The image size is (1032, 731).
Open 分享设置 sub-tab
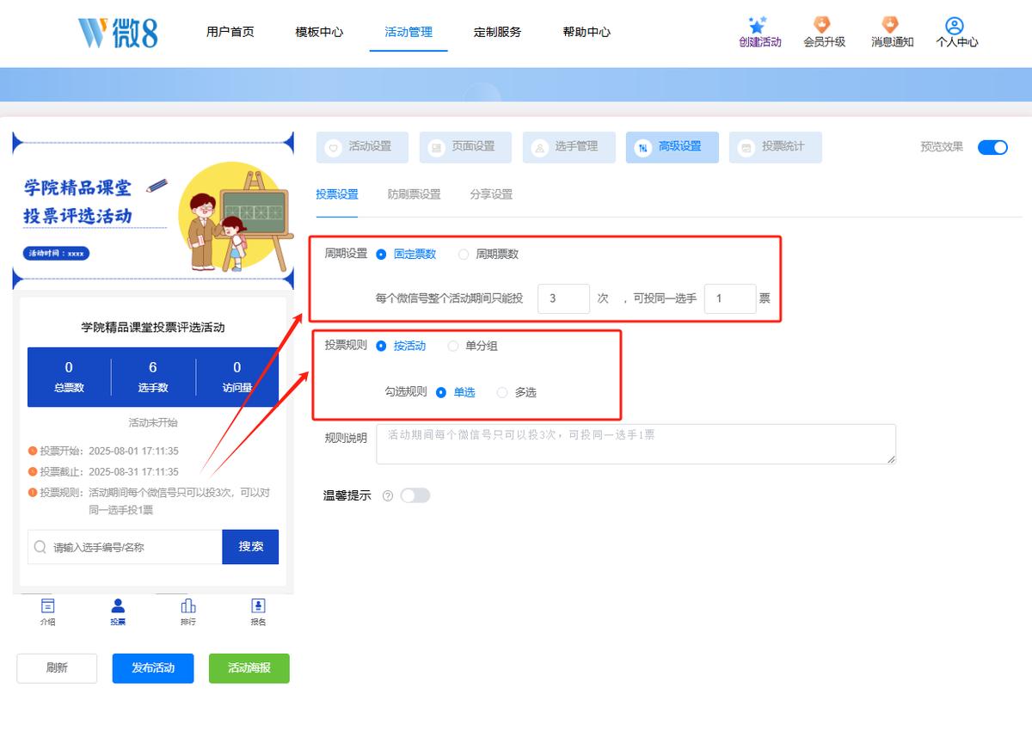[491, 194]
